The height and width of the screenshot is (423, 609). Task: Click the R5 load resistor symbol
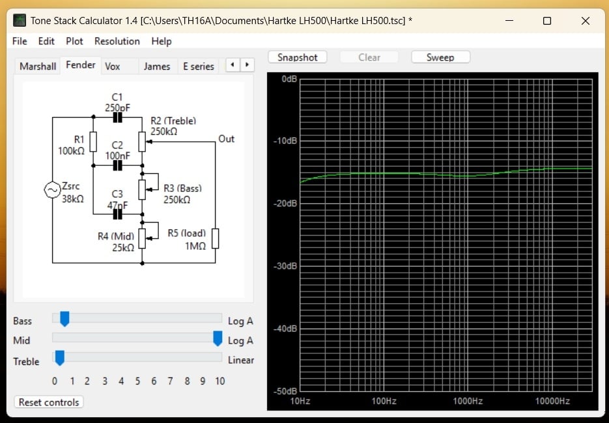(215, 238)
